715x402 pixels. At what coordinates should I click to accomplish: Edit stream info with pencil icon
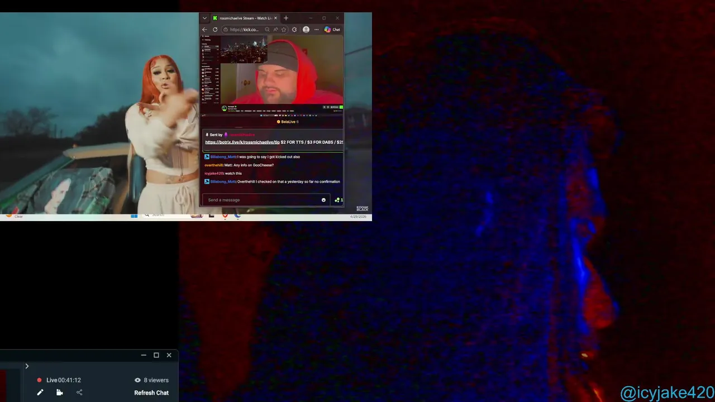(x=40, y=393)
